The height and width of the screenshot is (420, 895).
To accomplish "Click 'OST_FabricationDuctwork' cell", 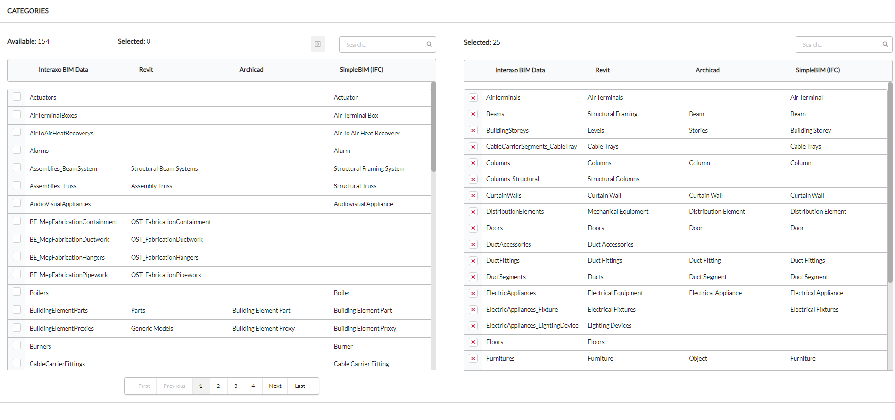I will pos(167,240).
